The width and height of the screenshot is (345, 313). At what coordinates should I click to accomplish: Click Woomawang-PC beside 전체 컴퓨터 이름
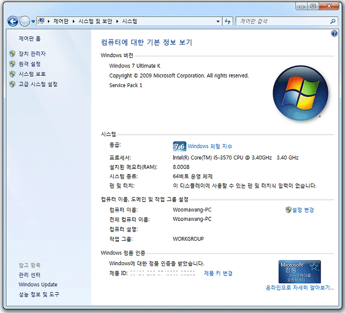pos(192,219)
